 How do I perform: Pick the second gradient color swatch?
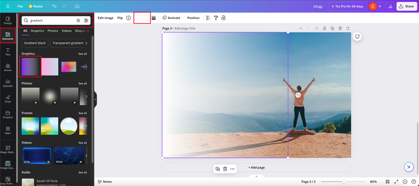coord(146,18)
